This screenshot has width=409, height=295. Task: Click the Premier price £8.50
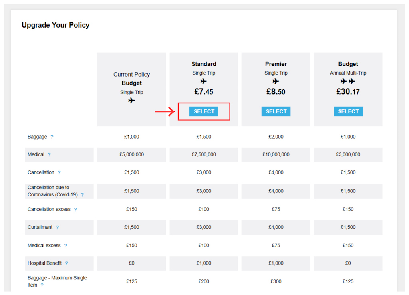pos(276,92)
